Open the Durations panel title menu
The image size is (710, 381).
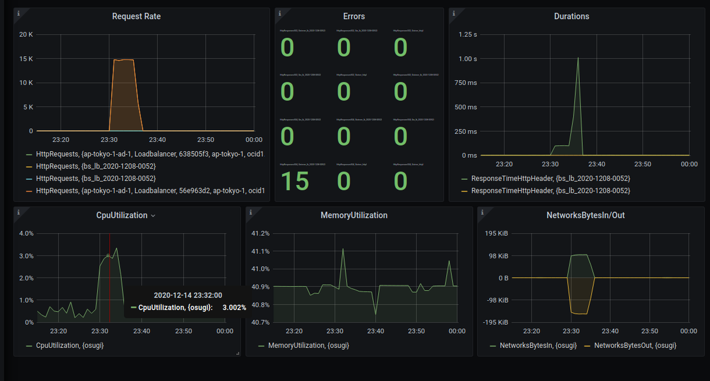point(572,17)
